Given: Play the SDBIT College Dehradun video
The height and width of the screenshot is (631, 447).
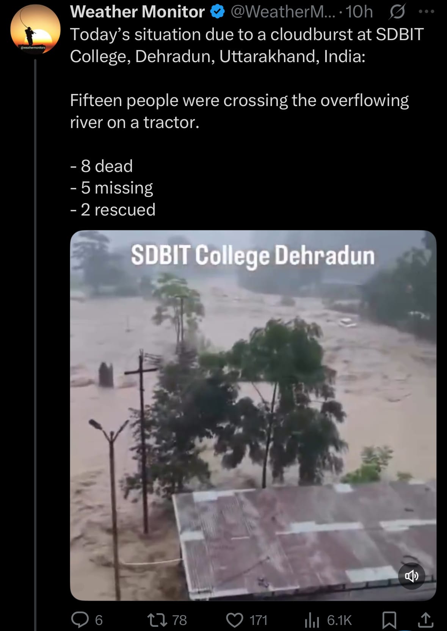Looking at the screenshot, I should tap(253, 415).
